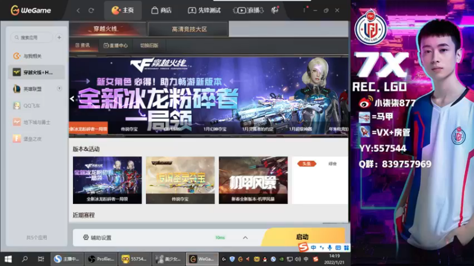Open 与我相关 in the sidebar
474x266 pixels.
click(x=37, y=56)
